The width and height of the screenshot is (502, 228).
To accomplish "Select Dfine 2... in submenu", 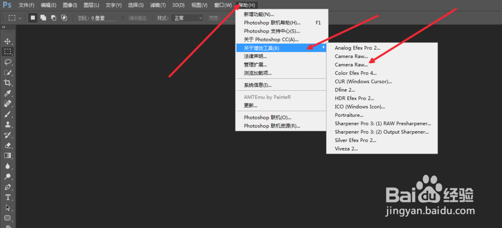I will [x=382, y=90].
